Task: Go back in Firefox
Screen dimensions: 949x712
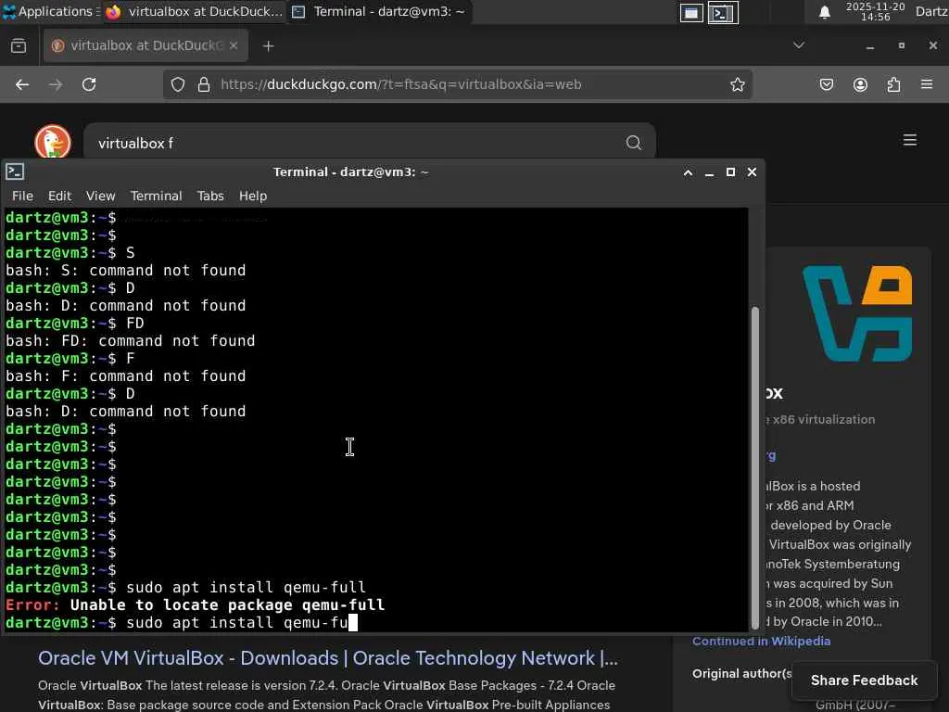Action: point(22,84)
